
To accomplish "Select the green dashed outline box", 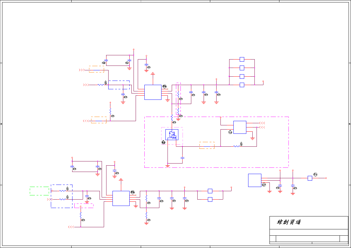I will pyautogui.click(x=39, y=191).
